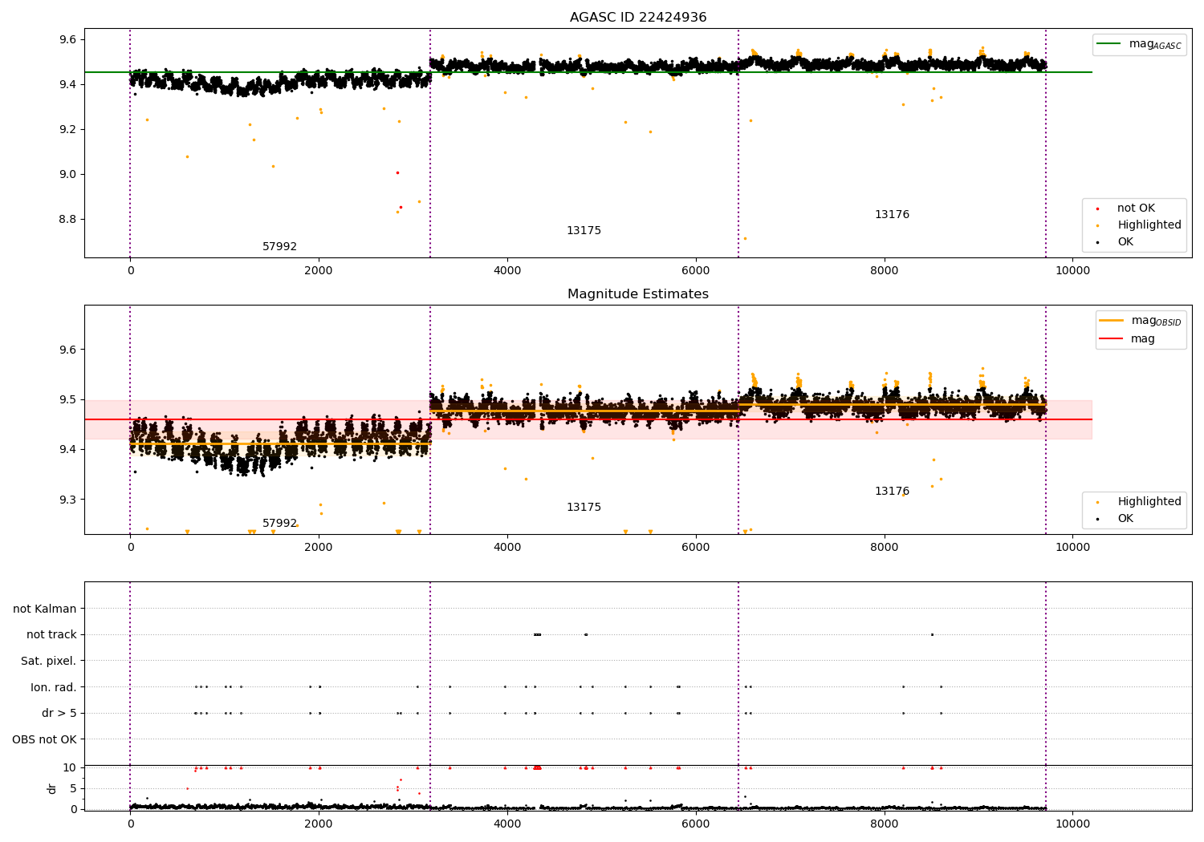This screenshot has width=1204, height=842.
Task: Click 'OK' entry in the top plot legend
Action: pos(1125,242)
